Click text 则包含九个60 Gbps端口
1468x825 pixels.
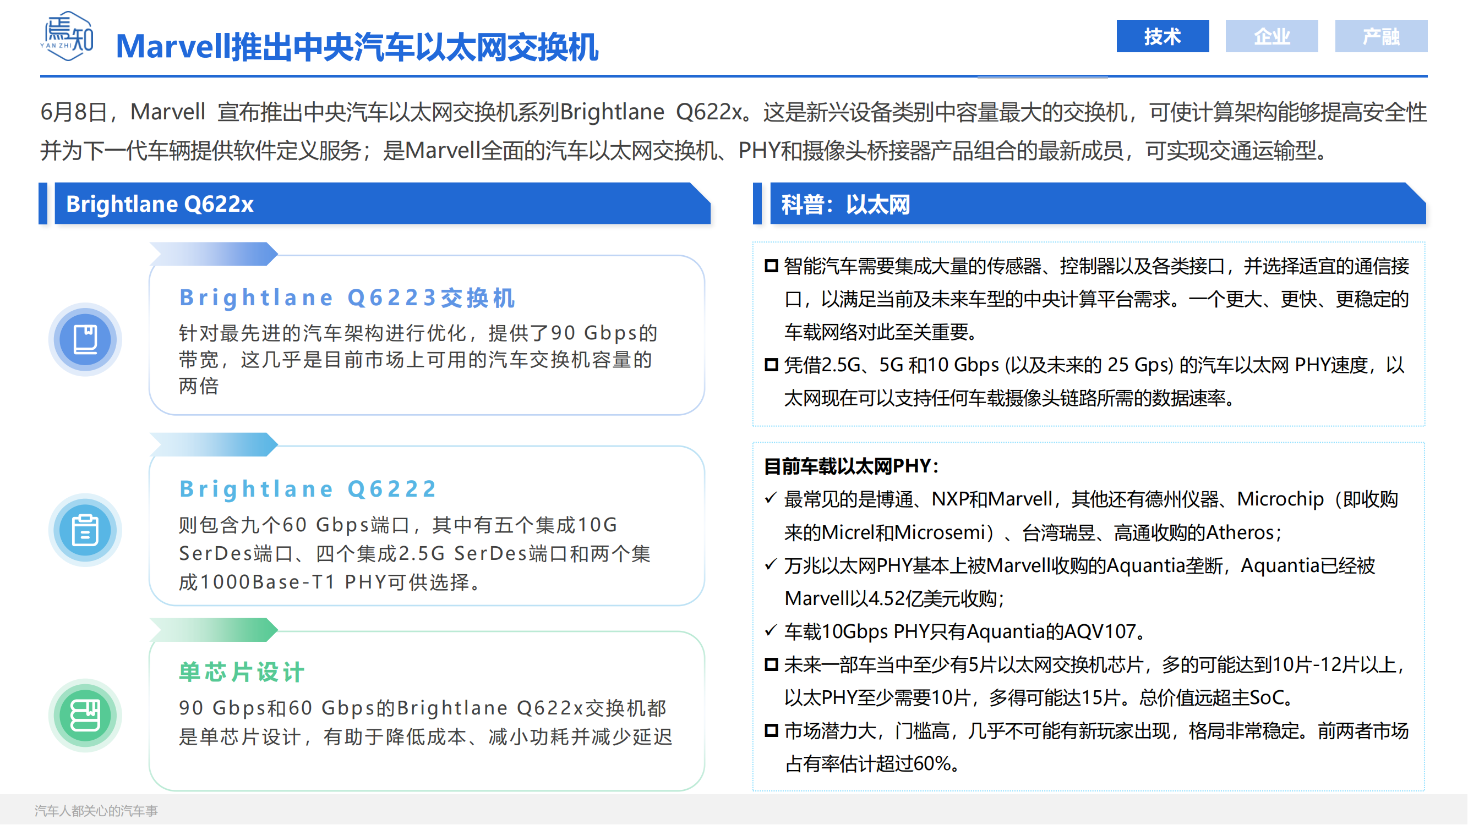point(415,553)
